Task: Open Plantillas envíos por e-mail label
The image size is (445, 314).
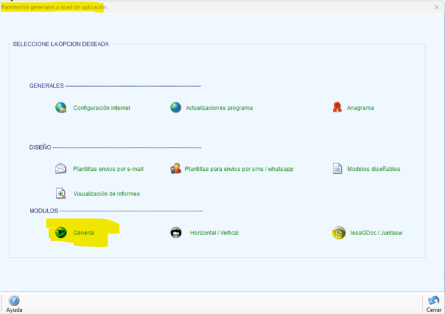Action: tap(108, 169)
